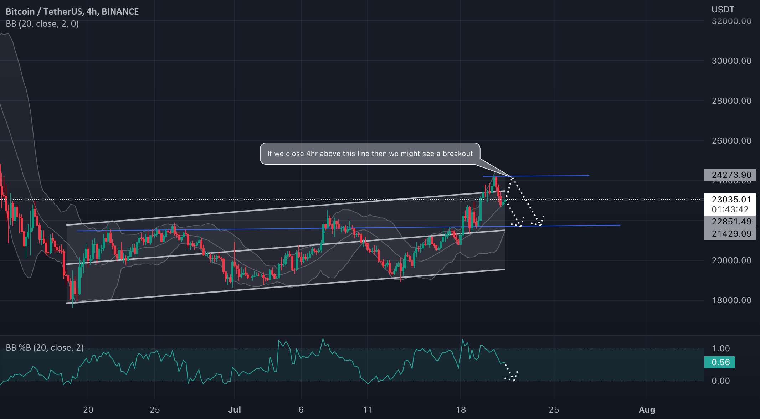Click the Jul date label on time axis
The height and width of the screenshot is (419, 760).
(x=235, y=410)
